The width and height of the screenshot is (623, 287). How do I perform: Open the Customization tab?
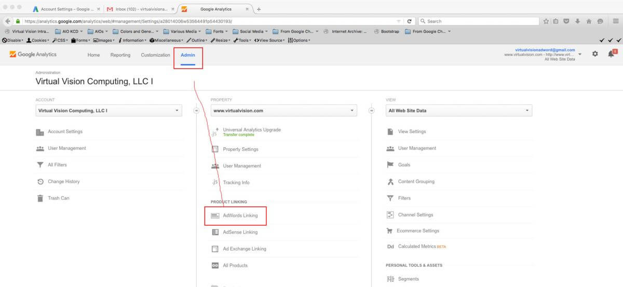tap(155, 55)
